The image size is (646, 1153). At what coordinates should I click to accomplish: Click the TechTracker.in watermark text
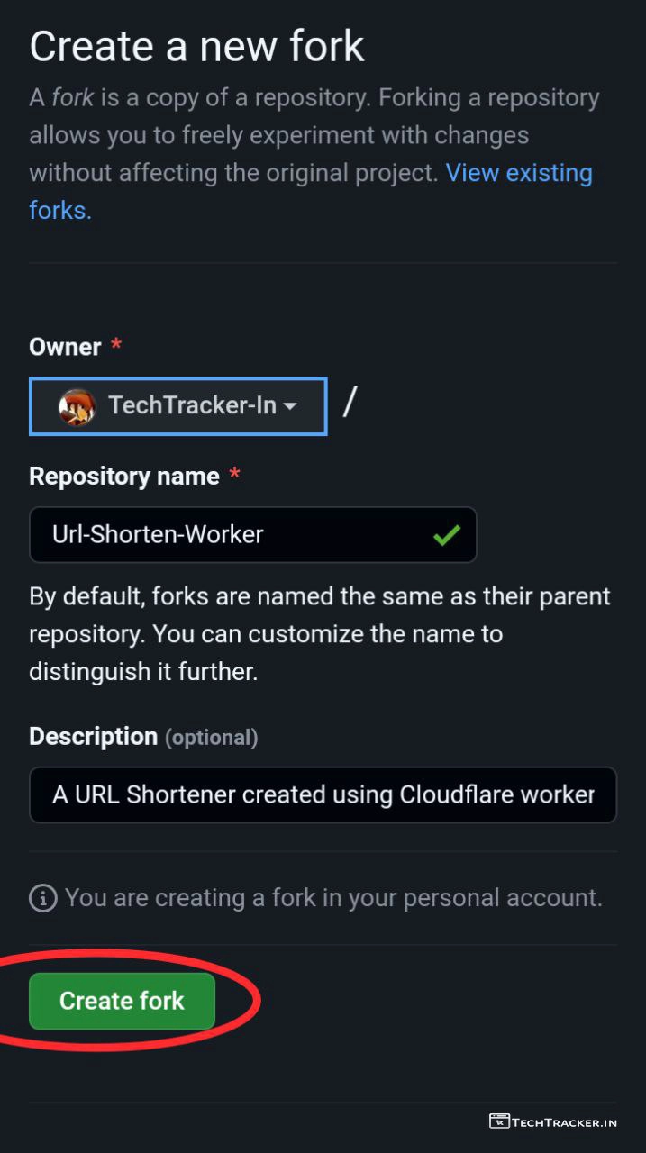point(565,1122)
